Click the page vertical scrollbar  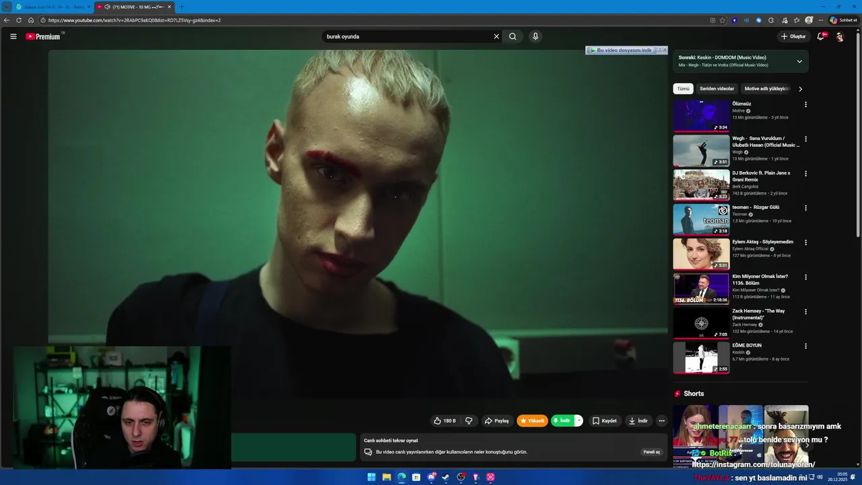pyautogui.click(x=858, y=135)
